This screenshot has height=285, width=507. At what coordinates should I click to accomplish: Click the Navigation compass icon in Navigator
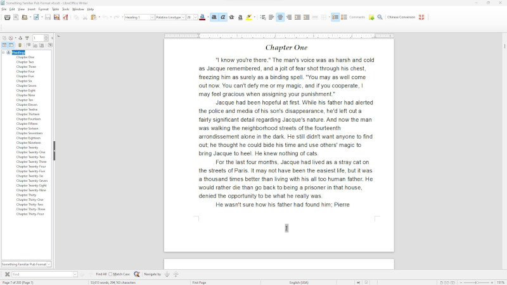point(11,38)
